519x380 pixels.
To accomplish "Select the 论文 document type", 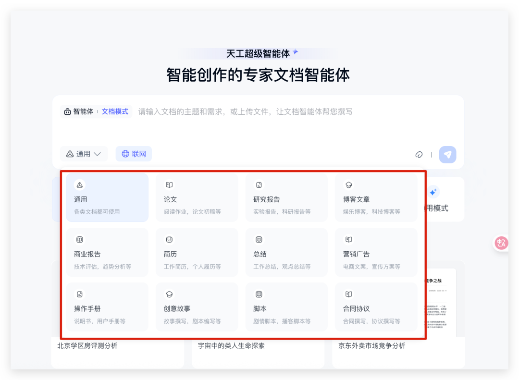I will click(x=197, y=197).
